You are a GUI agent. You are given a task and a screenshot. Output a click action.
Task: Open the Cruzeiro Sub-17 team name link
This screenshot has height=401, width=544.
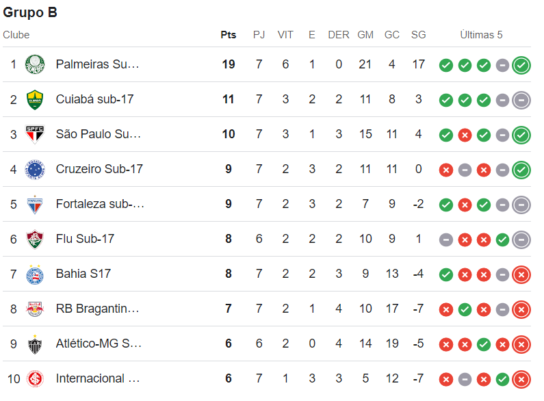[x=99, y=169]
